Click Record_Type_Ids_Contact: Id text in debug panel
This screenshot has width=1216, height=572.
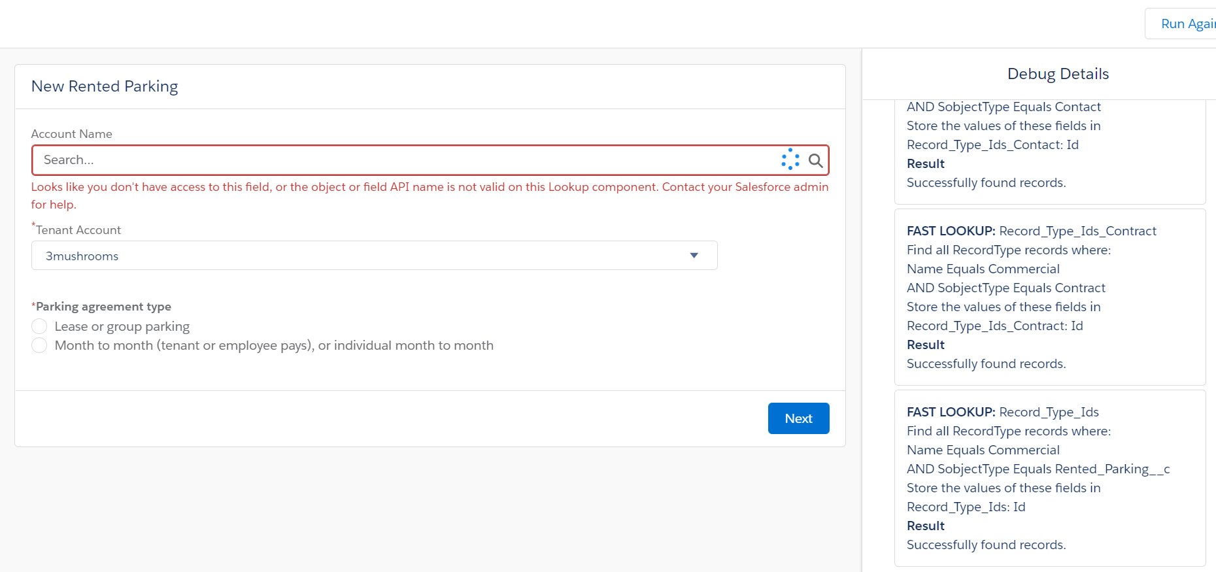pyautogui.click(x=992, y=144)
